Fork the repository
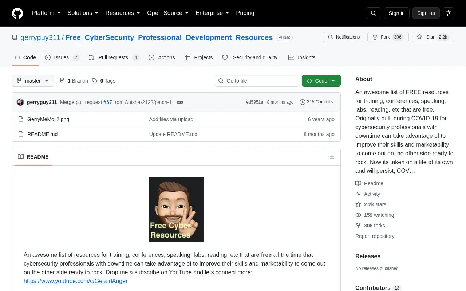This screenshot has width=466, height=291. click(388, 37)
